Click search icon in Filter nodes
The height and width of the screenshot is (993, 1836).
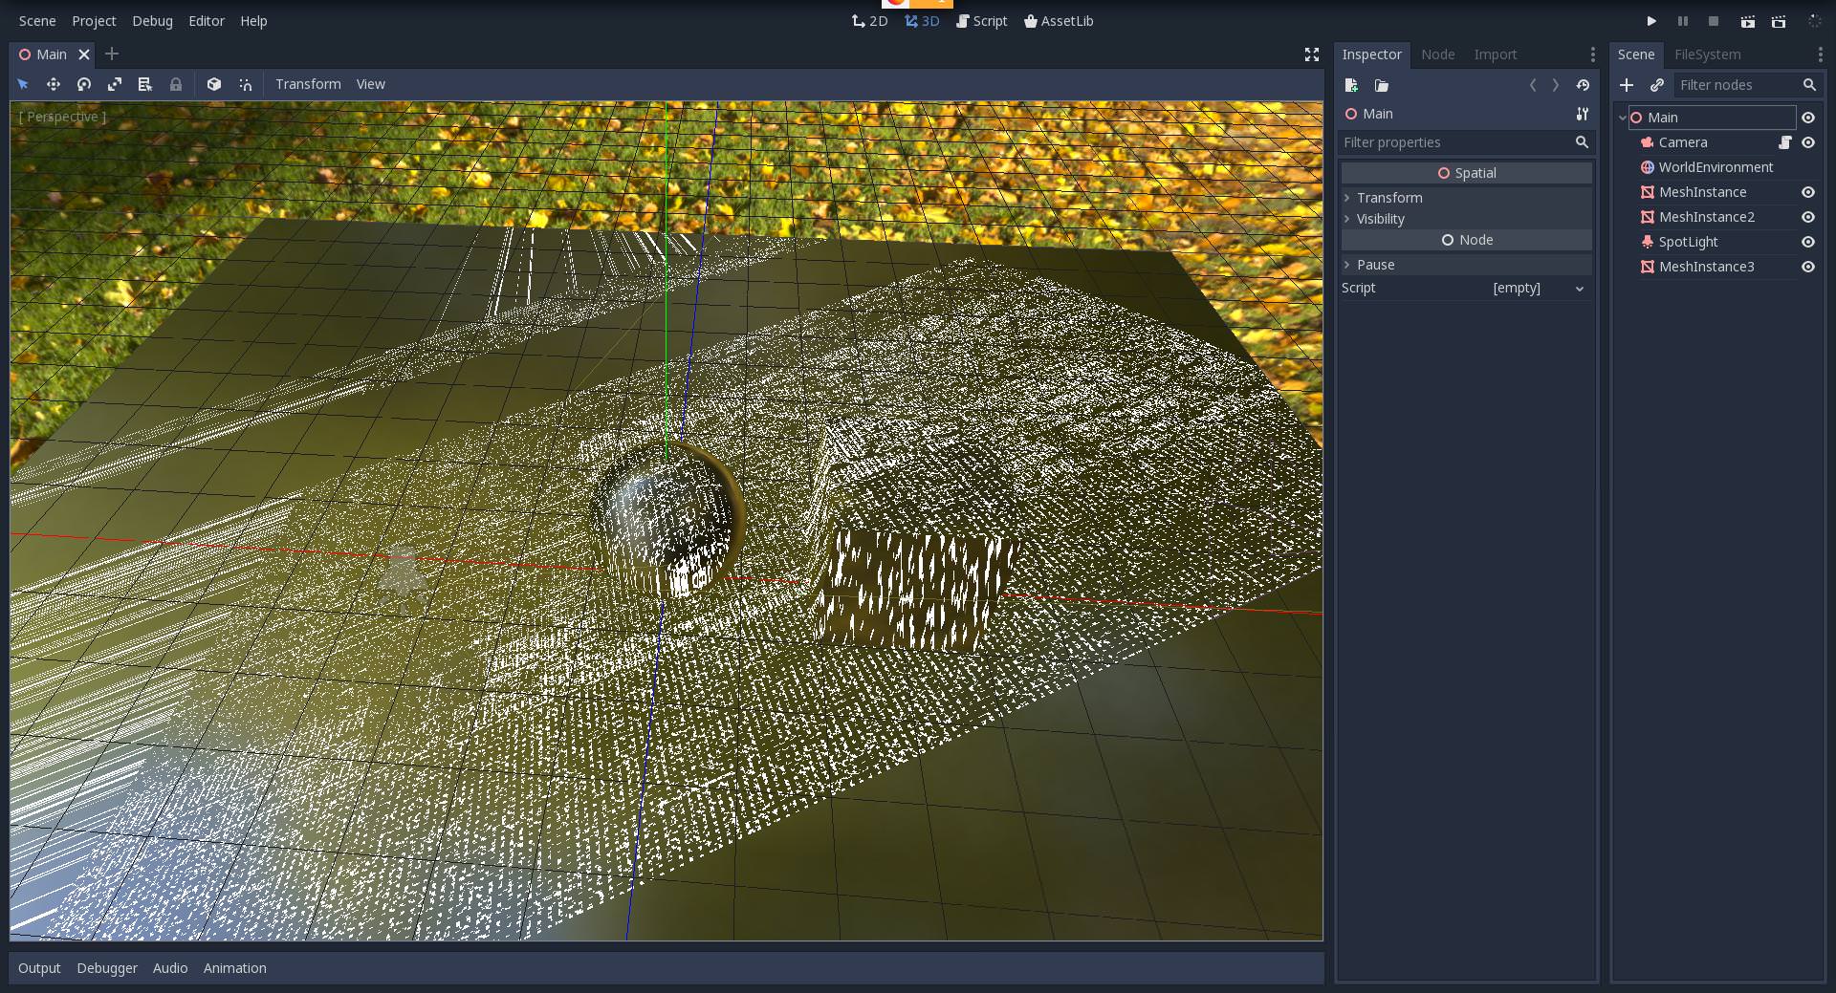(1809, 85)
